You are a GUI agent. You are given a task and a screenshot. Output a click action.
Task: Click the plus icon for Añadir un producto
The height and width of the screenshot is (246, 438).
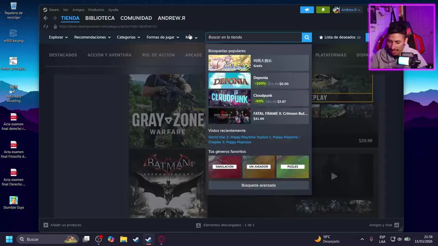[x=46, y=225]
